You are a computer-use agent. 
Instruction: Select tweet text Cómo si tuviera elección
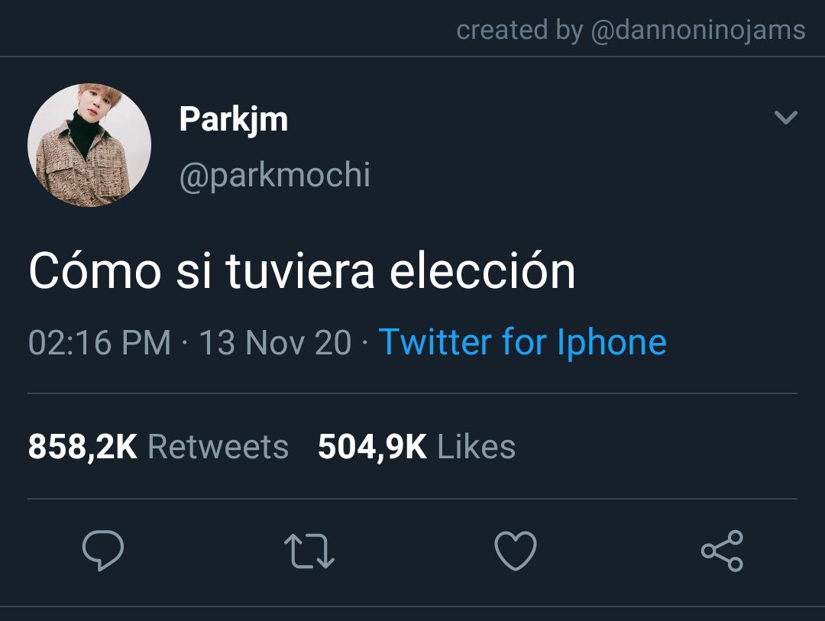pyautogui.click(x=302, y=271)
